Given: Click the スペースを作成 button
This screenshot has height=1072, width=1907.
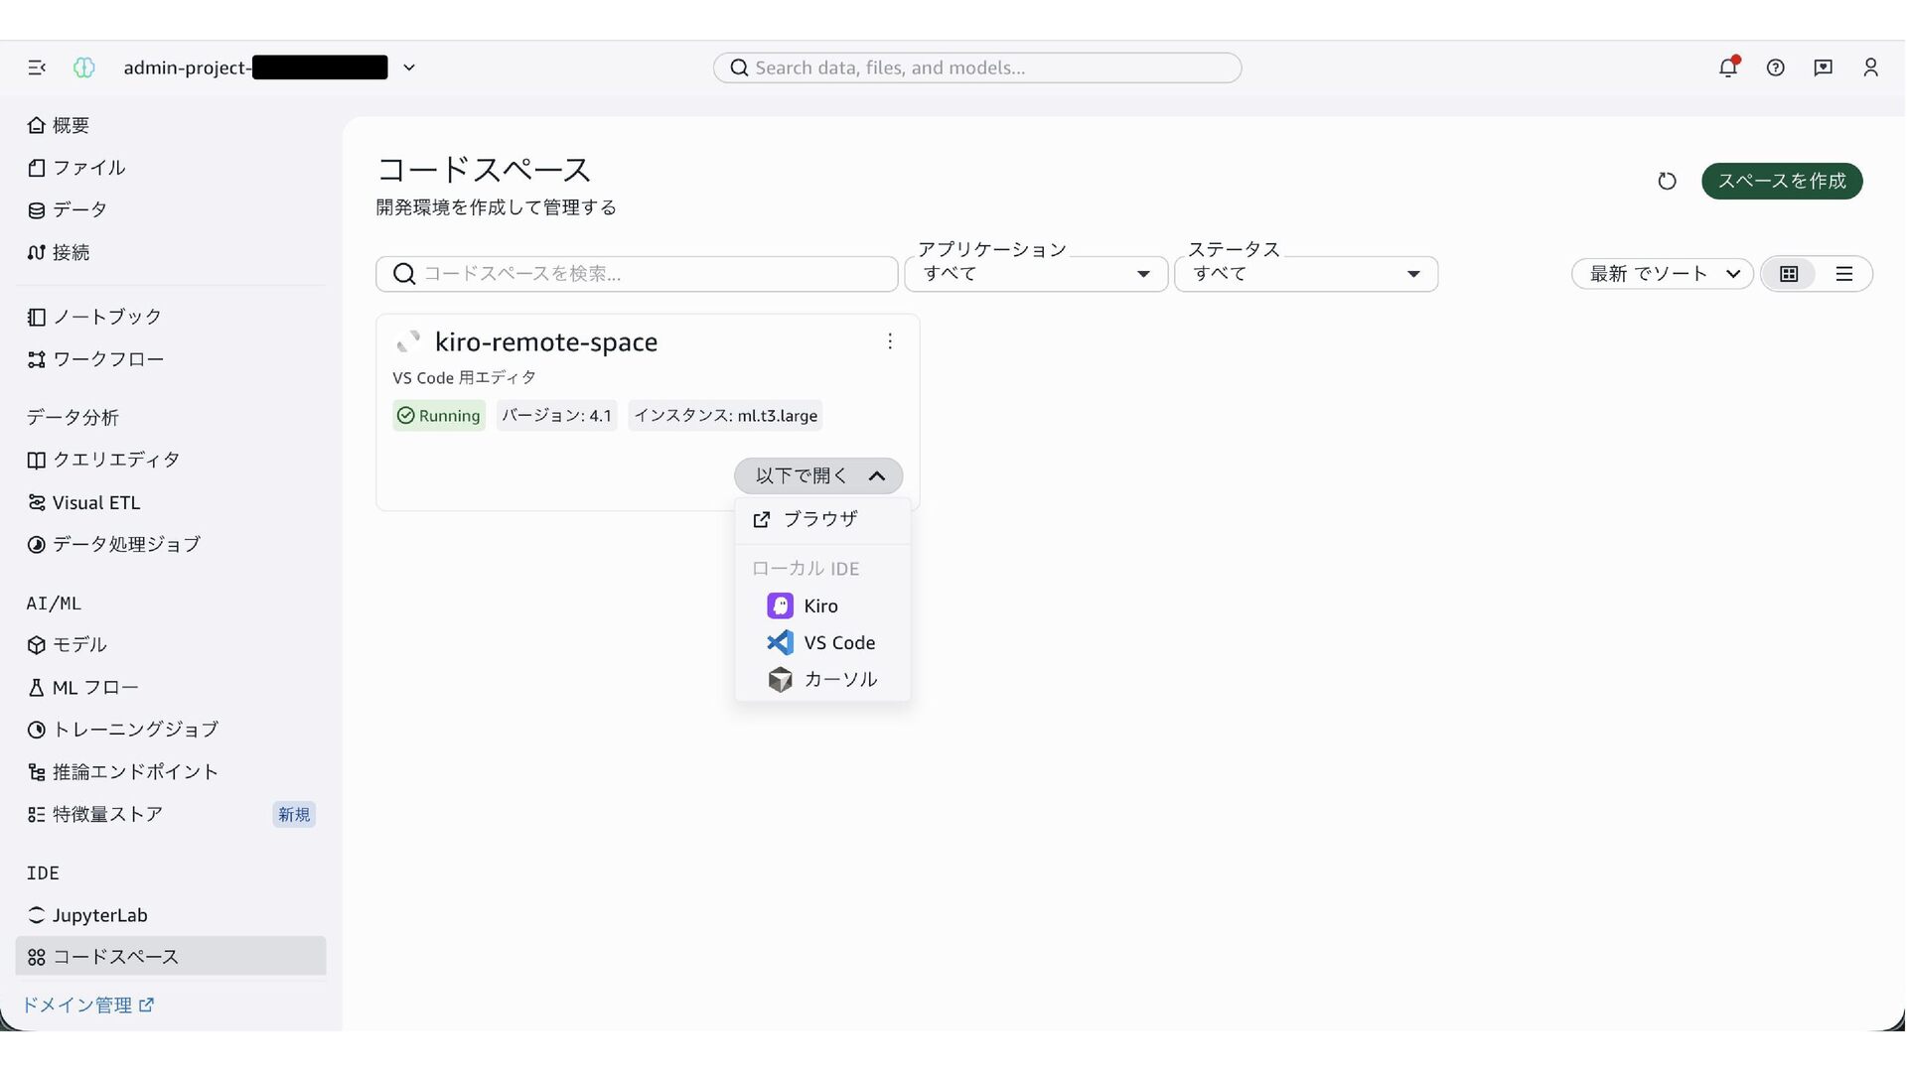Looking at the screenshot, I should [x=1782, y=181].
